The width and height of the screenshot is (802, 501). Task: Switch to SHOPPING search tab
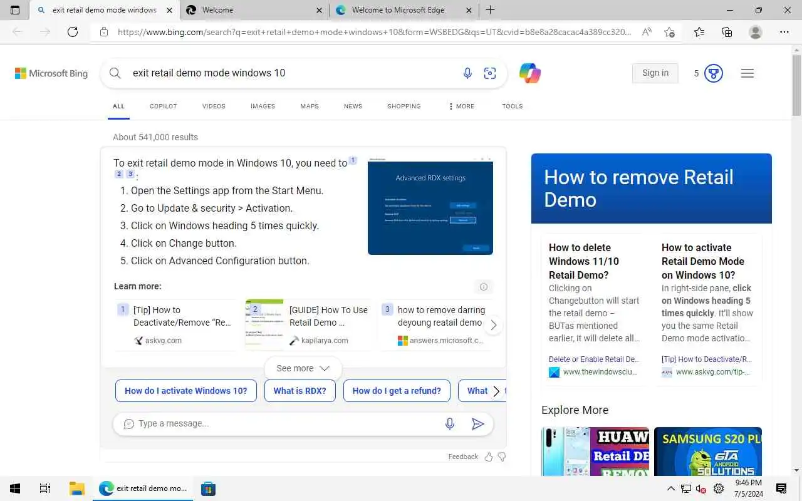pyautogui.click(x=404, y=106)
